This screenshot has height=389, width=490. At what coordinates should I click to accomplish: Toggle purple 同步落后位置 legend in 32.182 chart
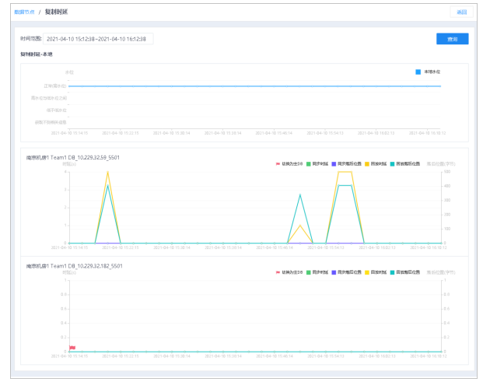pyautogui.click(x=346, y=272)
